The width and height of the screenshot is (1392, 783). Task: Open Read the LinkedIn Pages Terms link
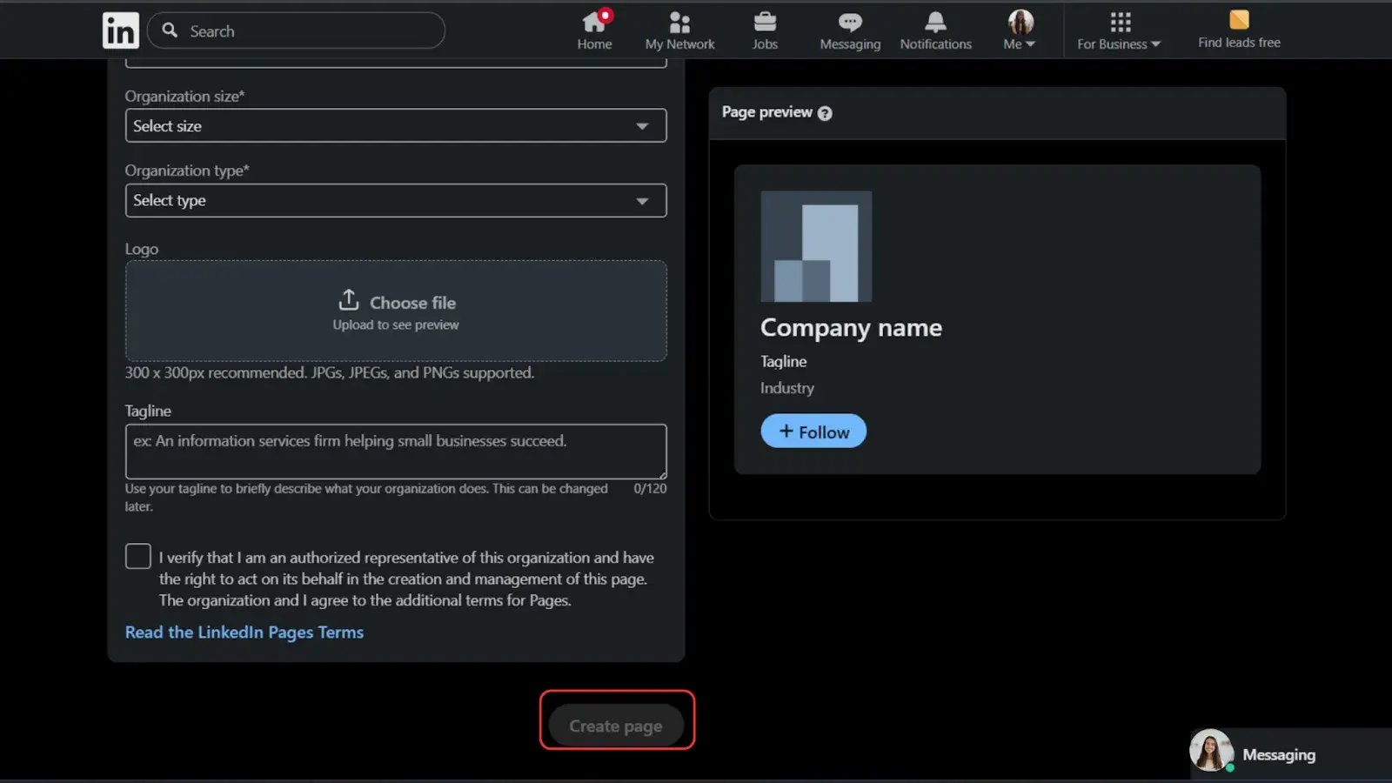pyautogui.click(x=244, y=632)
